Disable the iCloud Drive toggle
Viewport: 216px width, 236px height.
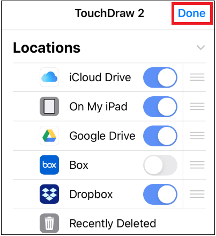tap(160, 77)
